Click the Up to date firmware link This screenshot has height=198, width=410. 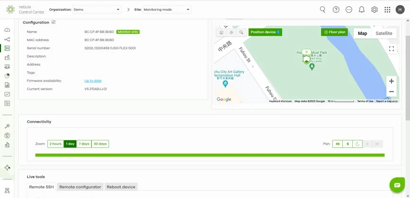pos(93,81)
